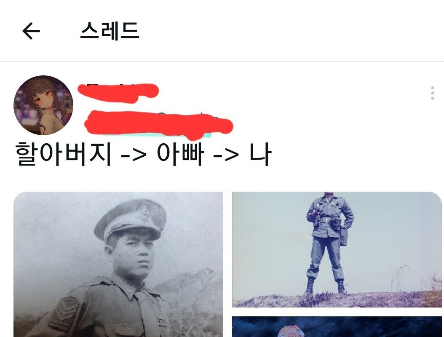Open the black-and-white grandfather soldier photo
This screenshot has height=337, width=444.
click(x=118, y=264)
